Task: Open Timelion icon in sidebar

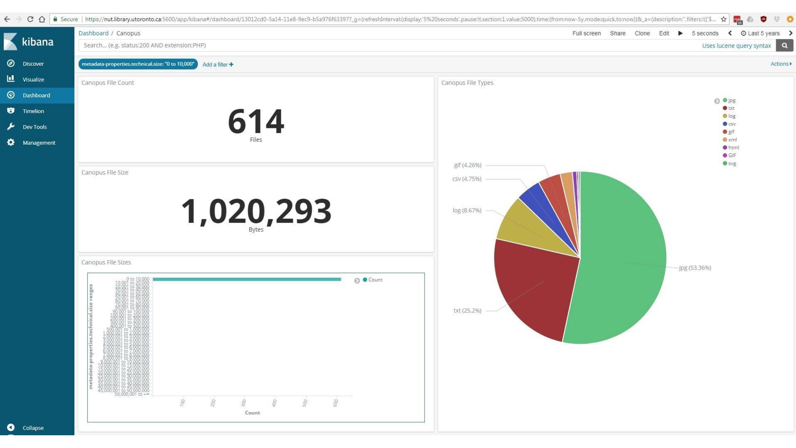Action: 11,111
